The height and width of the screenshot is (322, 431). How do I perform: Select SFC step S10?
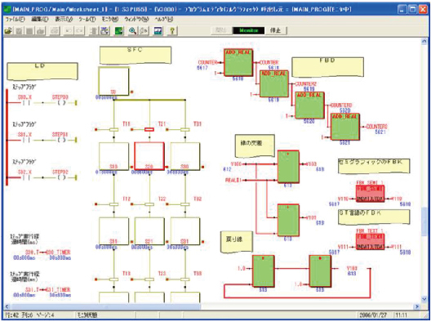click(x=113, y=156)
